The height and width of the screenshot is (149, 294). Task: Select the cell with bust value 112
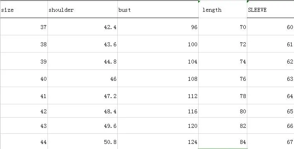coord(158,95)
